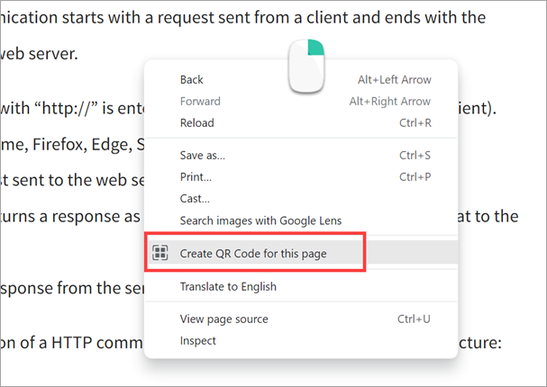The image size is (547, 387).
Task: Translate the page to English
Action: point(228,287)
